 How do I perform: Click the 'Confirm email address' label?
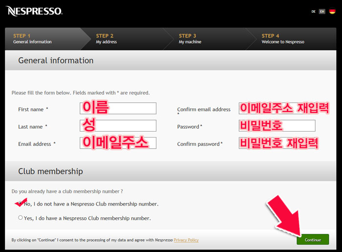click(204, 110)
